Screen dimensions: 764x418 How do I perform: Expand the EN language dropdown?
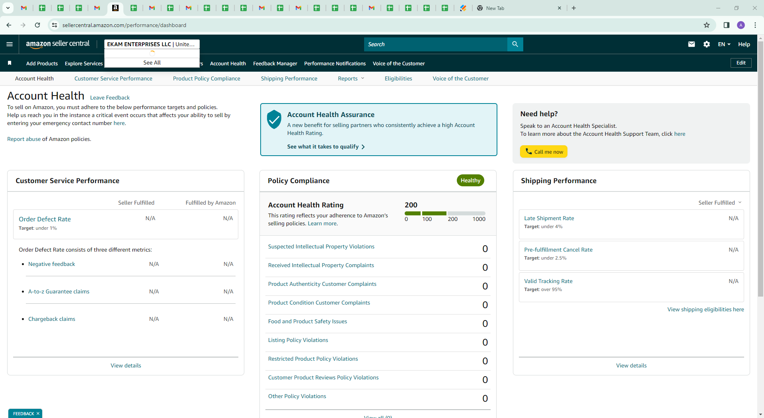(724, 44)
